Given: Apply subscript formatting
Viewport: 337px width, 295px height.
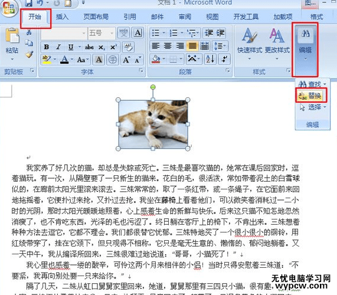Looking at the screenshot, I should (102, 47).
